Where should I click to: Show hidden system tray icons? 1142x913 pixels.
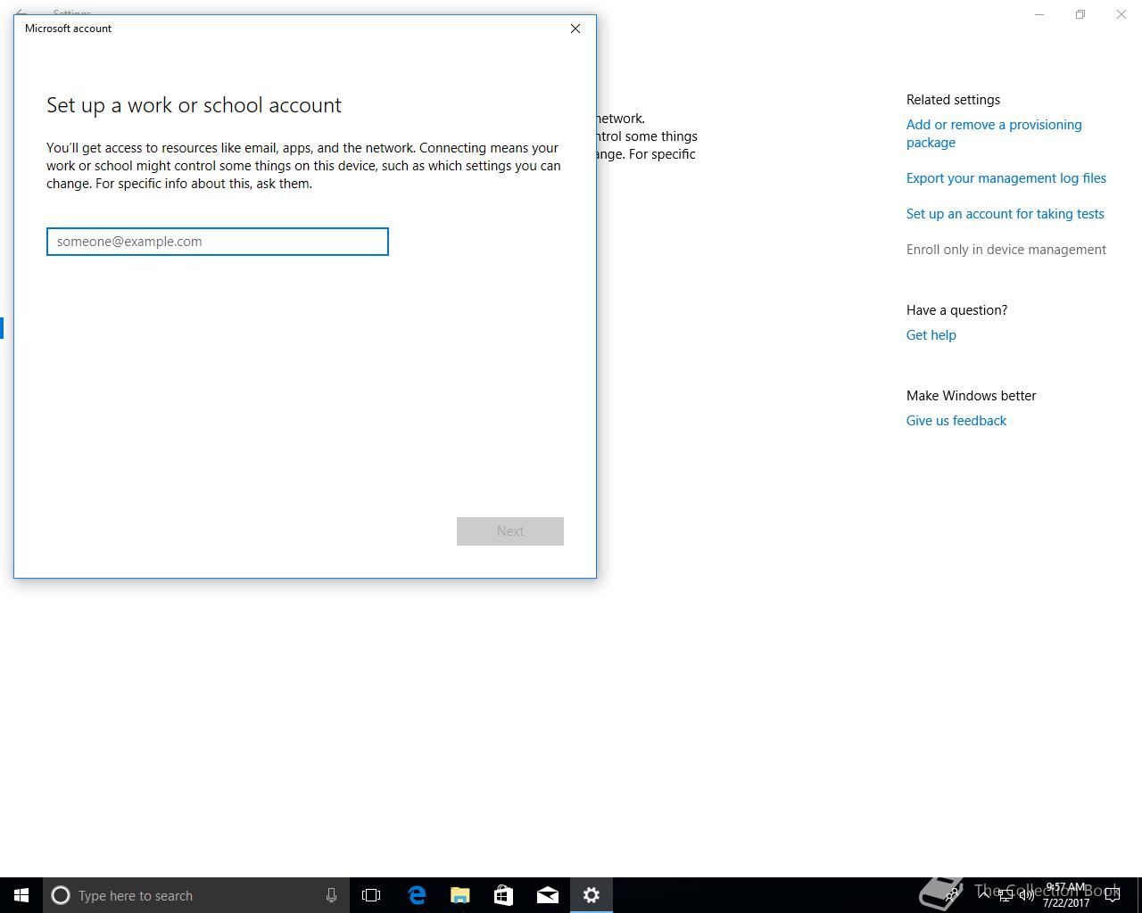(983, 895)
